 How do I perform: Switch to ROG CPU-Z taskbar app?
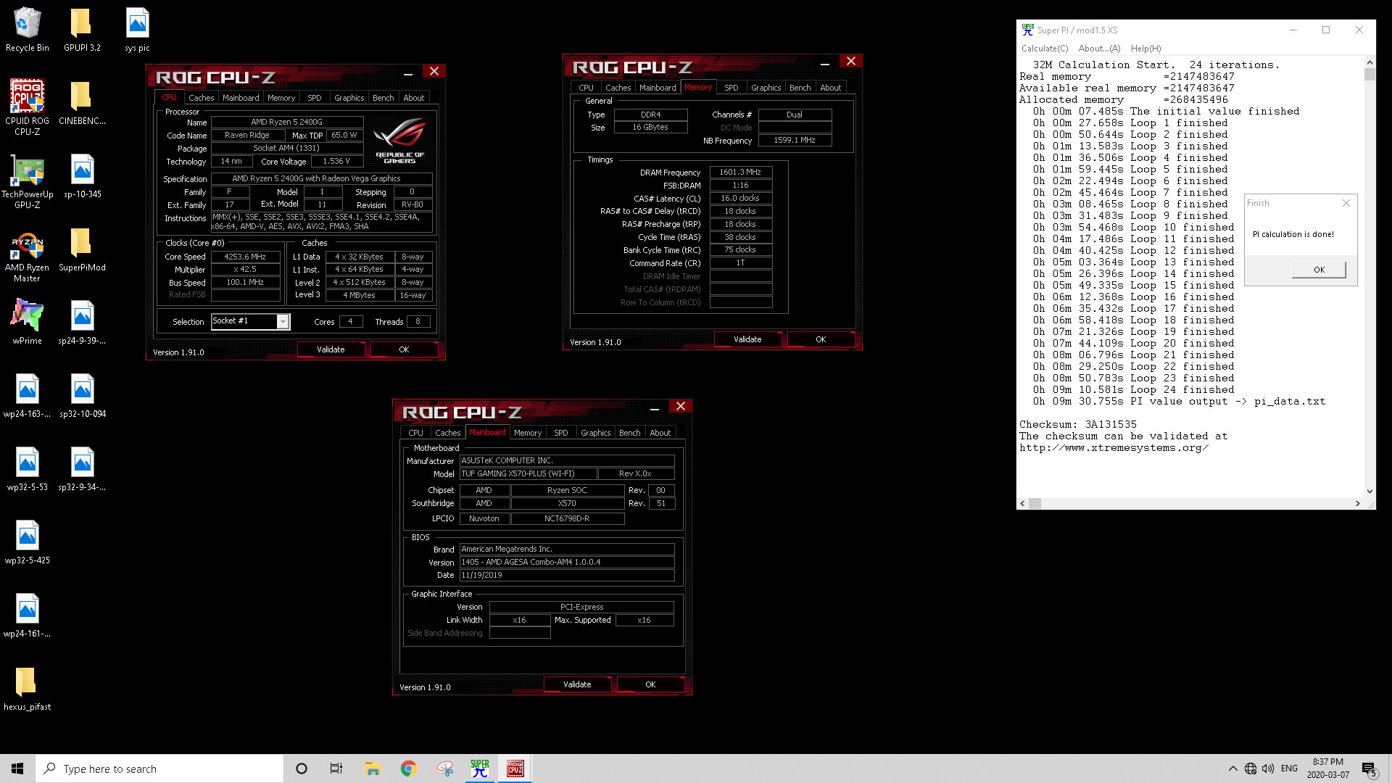(515, 768)
